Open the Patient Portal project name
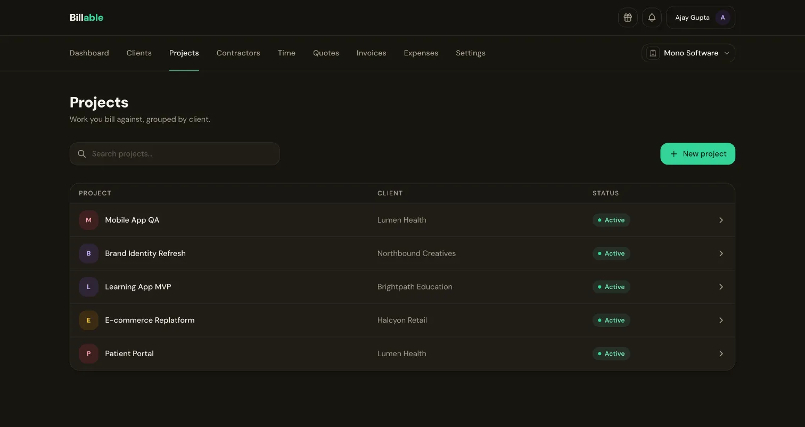The image size is (805, 427). 129,354
